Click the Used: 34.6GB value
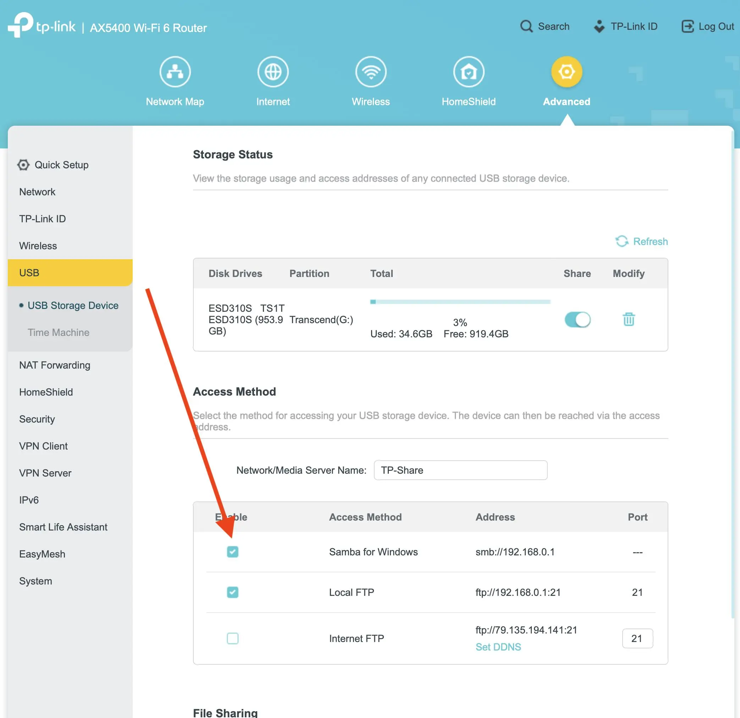The width and height of the screenshot is (740, 718). pos(401,334)
